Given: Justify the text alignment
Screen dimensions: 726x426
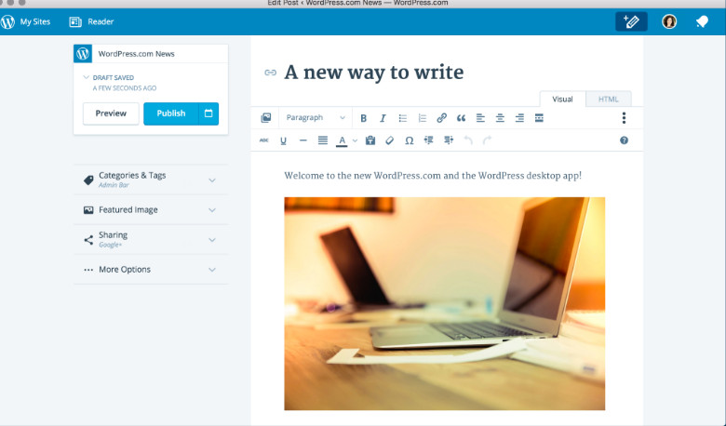Looking at the screenshot, I should pyautogui.click(x=323, y=140).
